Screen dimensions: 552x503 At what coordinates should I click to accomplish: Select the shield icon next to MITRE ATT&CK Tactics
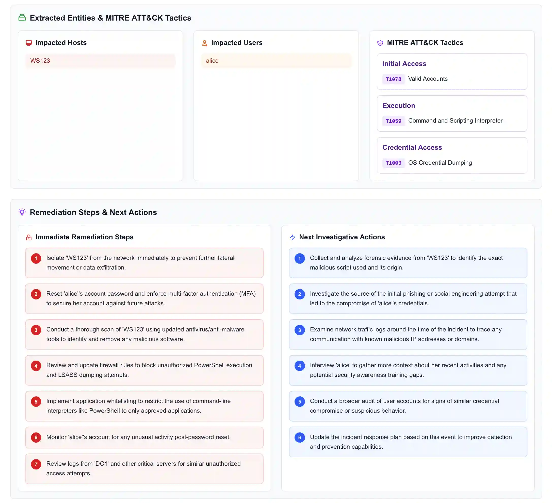[x=380, y=42]
